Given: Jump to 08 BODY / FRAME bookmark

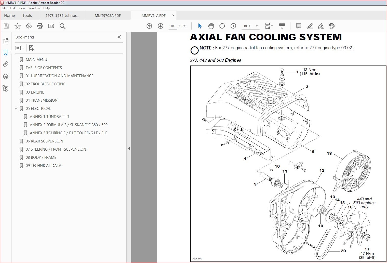Looking at the screenshot, I should tap(41, 157).
